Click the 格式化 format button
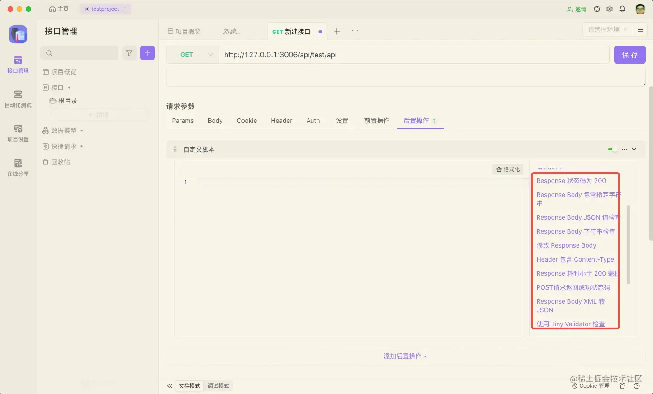 (508, 169)
